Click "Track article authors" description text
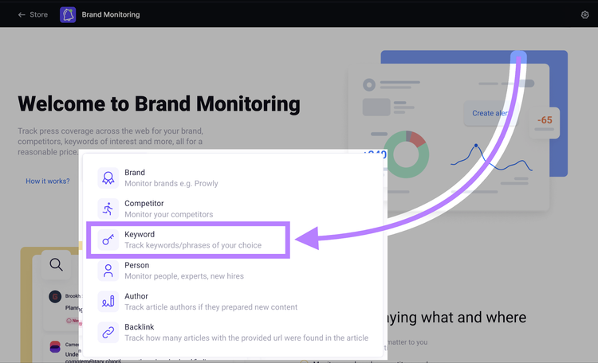This screenshot has height=363, width=598. [x=211, y=306]
